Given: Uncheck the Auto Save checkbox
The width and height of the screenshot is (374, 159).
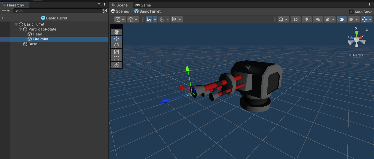Looking at the screenshot, I should 351,12.
